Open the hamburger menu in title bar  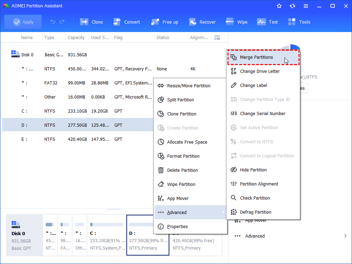pos(306,6)
